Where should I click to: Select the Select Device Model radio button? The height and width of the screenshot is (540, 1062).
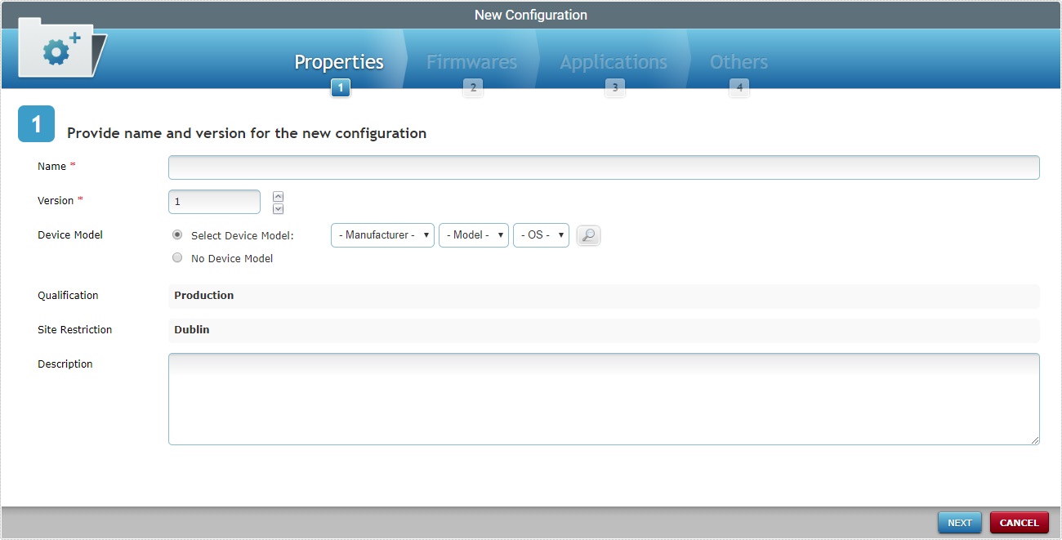click(177, 234)
